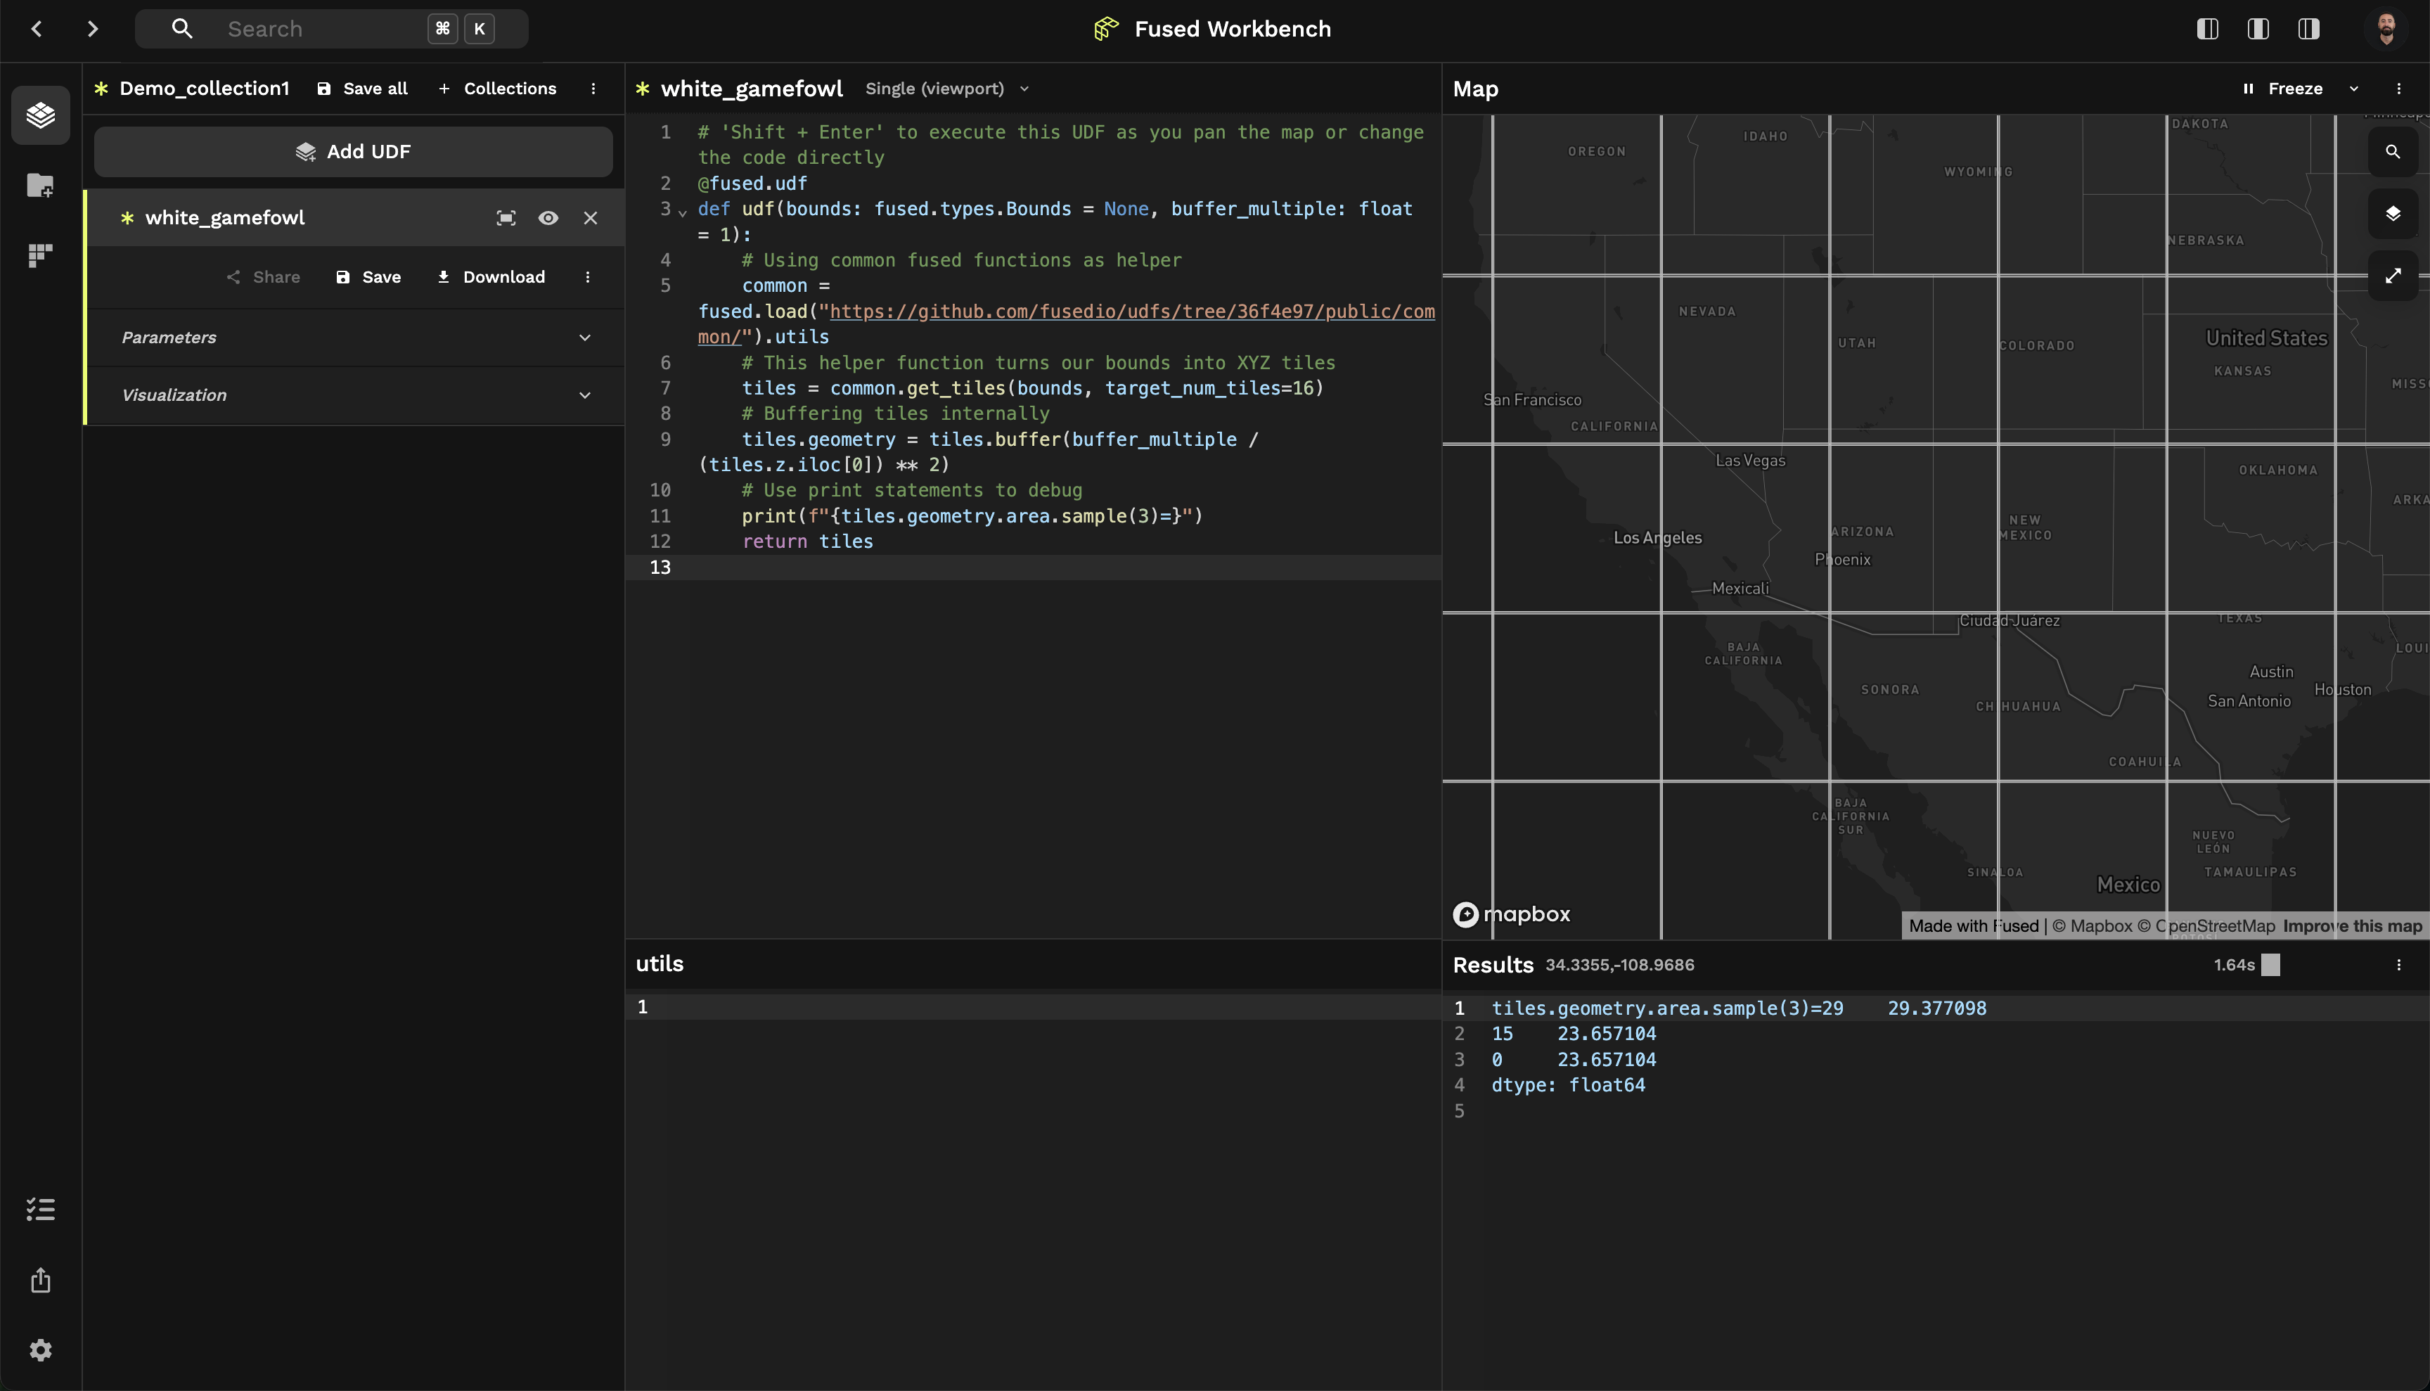Toggle the middle panel layout icon
This screenshot has width=2430, height=1391.
pos(2258,29)
